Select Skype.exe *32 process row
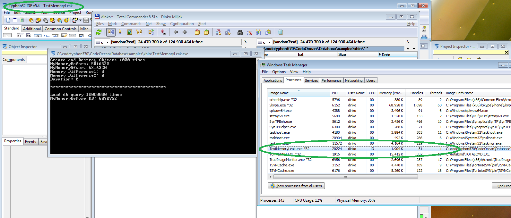Viewport: 511px width, 218px height. (x=389, y=105)
